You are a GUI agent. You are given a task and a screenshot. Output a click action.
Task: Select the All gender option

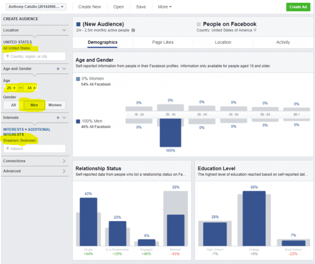13,105
